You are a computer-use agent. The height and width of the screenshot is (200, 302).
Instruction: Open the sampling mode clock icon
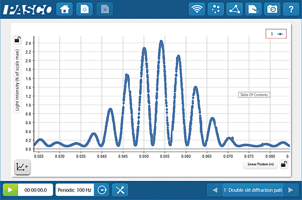coord(102,190)
